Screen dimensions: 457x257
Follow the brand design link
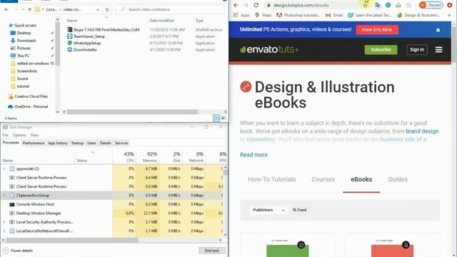click(x=422, y=131)
